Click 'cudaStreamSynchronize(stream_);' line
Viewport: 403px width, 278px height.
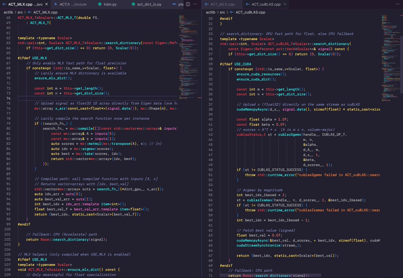[269, 245]
